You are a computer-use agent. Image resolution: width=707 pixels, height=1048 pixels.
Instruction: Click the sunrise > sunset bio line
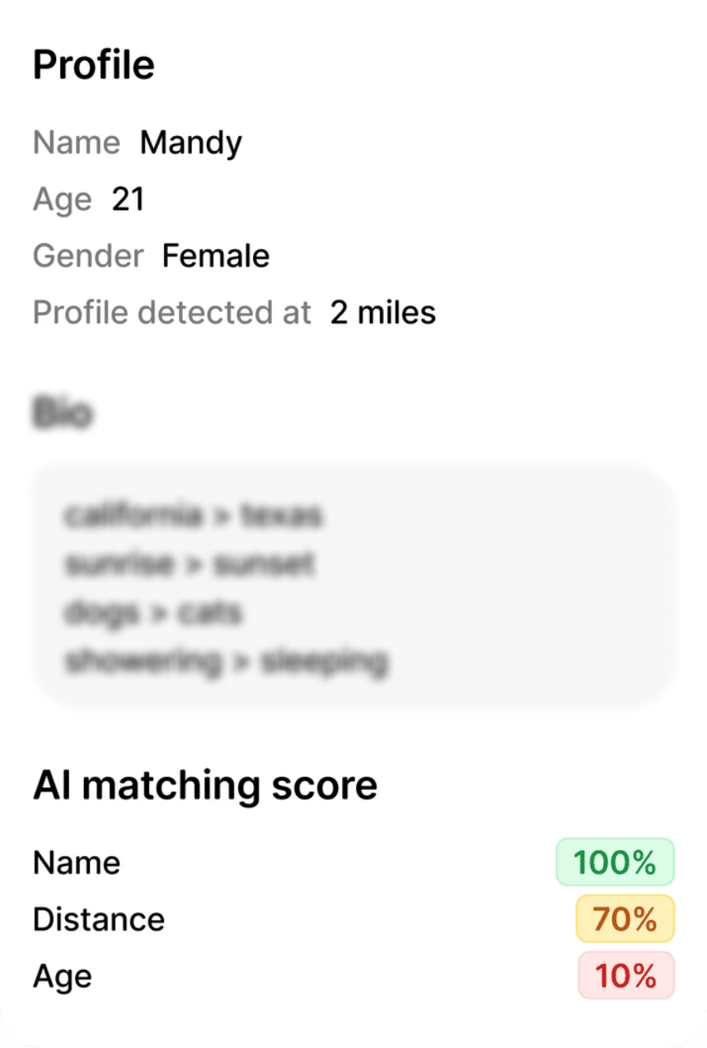pos(190,565)
